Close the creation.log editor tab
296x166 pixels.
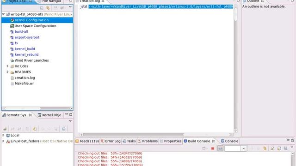103,1
